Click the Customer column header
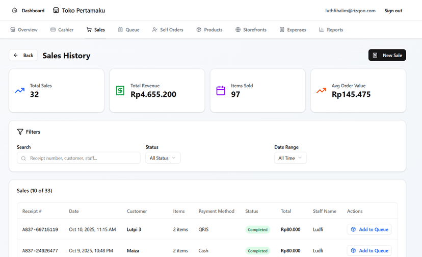 pyautogui.click(x=137, y=211)
